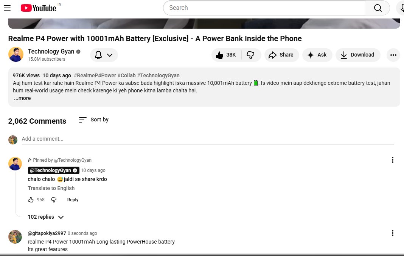
Task: Share this video
Action: click(x=281, y=55)
